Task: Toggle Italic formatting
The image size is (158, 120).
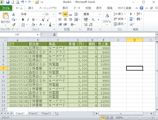Action: click(28, 19)
